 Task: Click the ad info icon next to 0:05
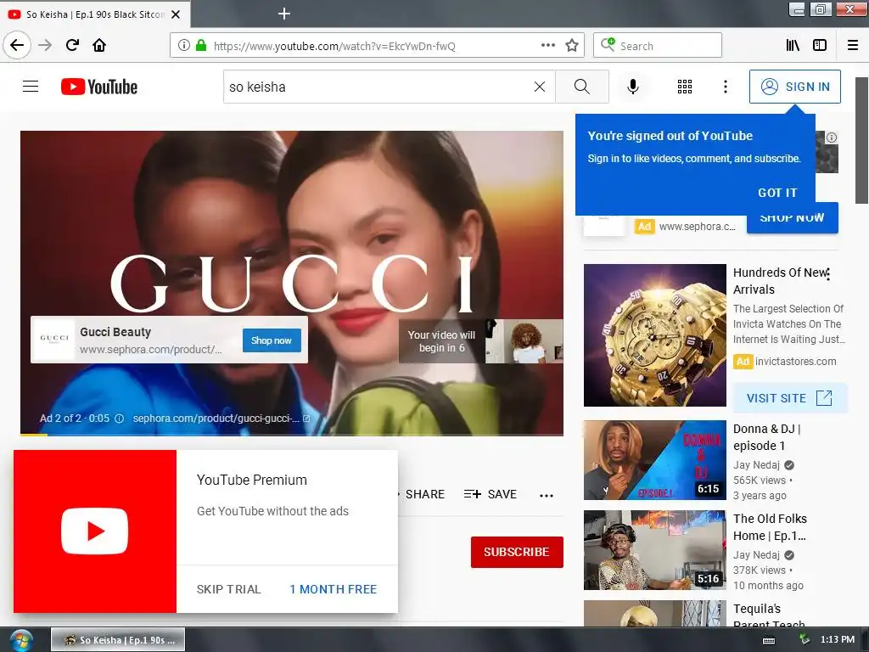(x=119, y=419)
